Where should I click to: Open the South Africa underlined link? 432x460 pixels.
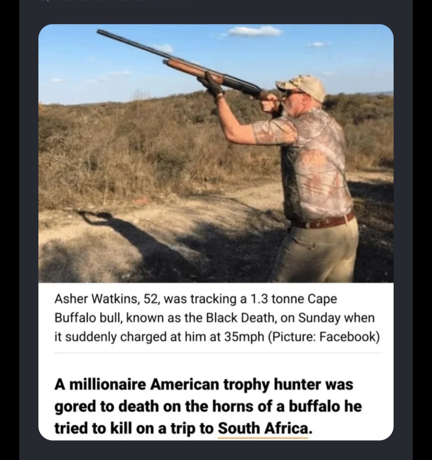263,428
